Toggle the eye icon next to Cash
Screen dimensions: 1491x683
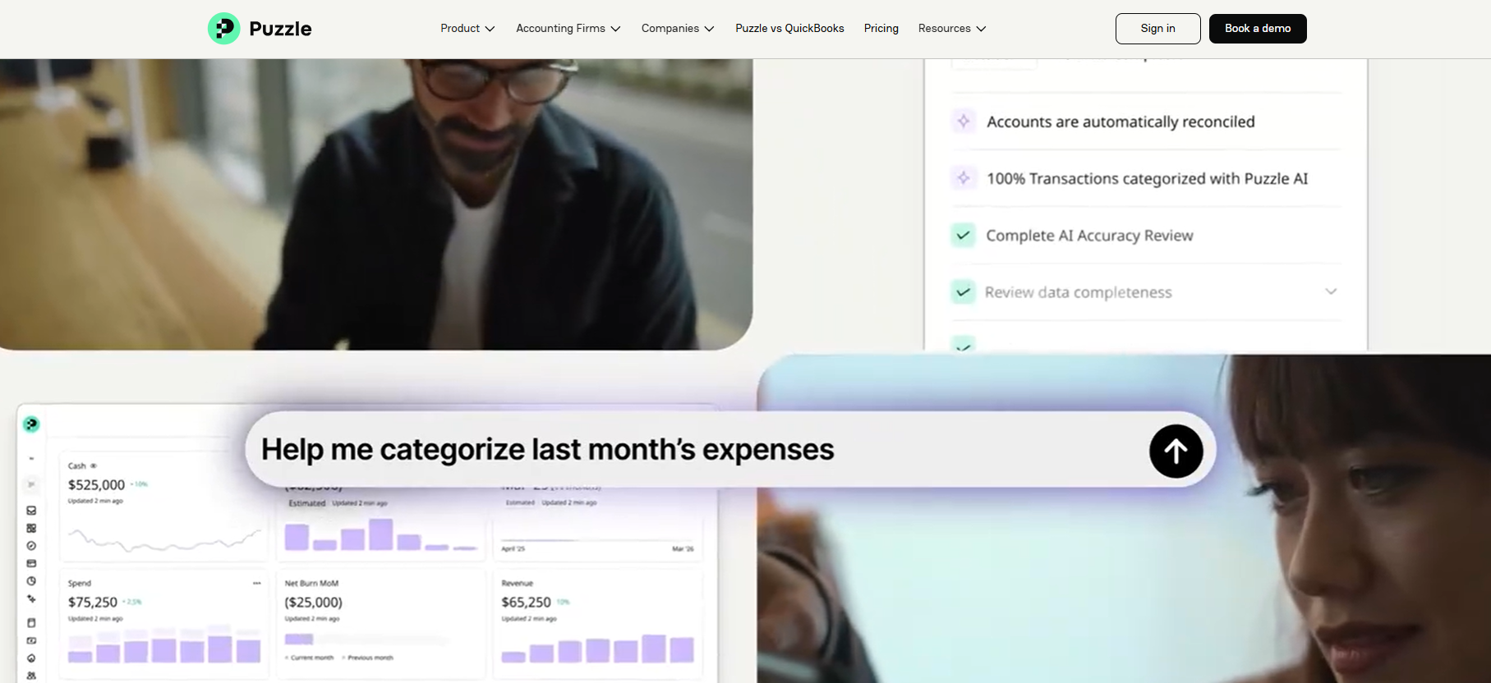(x=94, y=466)
